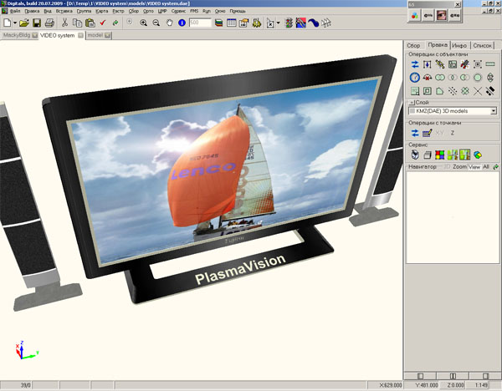Click swap arrows icon under Операции с объектами
The height and width of the screenshot is (391, 502).
pos(415,64)
